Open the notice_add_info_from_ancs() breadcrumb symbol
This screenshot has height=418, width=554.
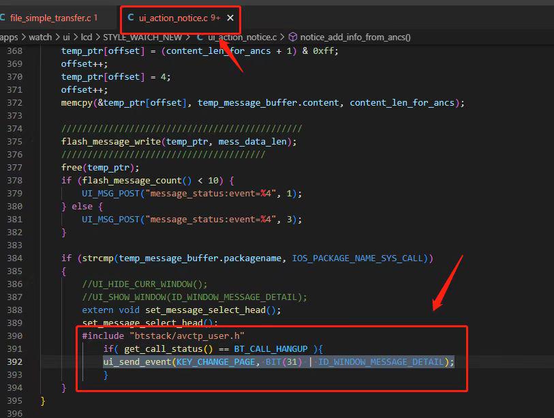pos(355,37)
